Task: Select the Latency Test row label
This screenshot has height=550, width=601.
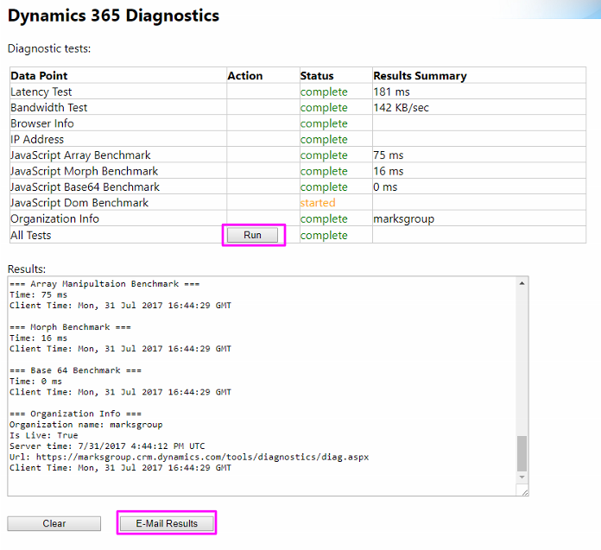Action: [x=41, y=92]
